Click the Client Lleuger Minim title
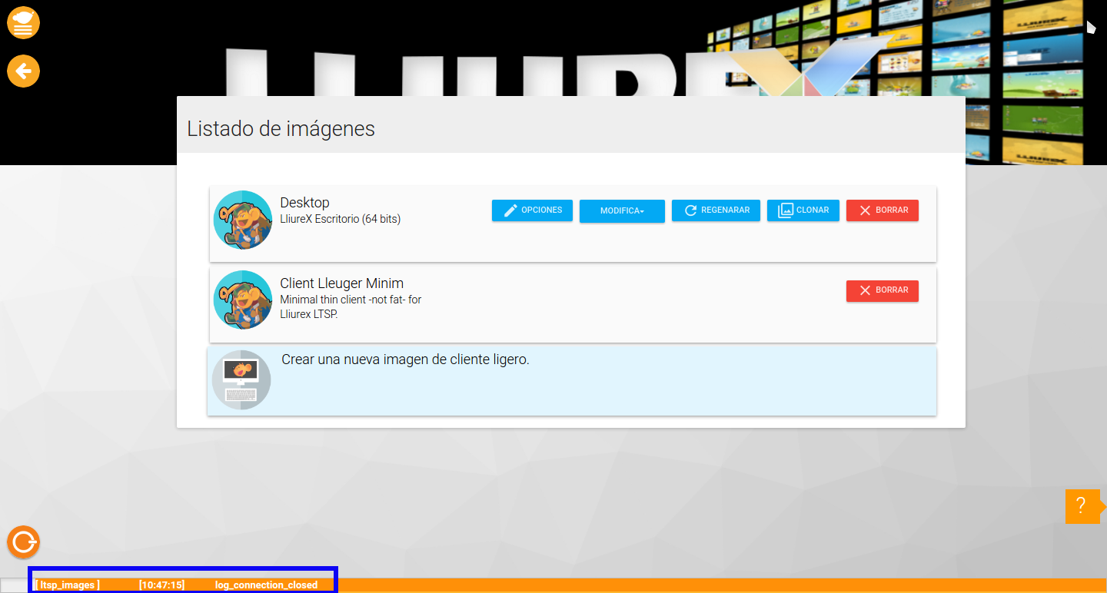Viewport: 1107px width, 593px height. click(x=341, y=283)
